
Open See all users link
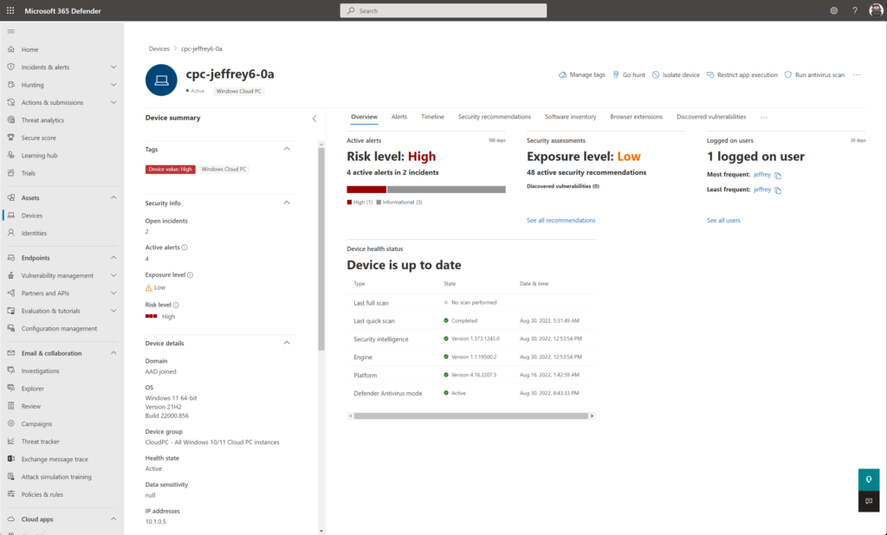tap(723, 221)
